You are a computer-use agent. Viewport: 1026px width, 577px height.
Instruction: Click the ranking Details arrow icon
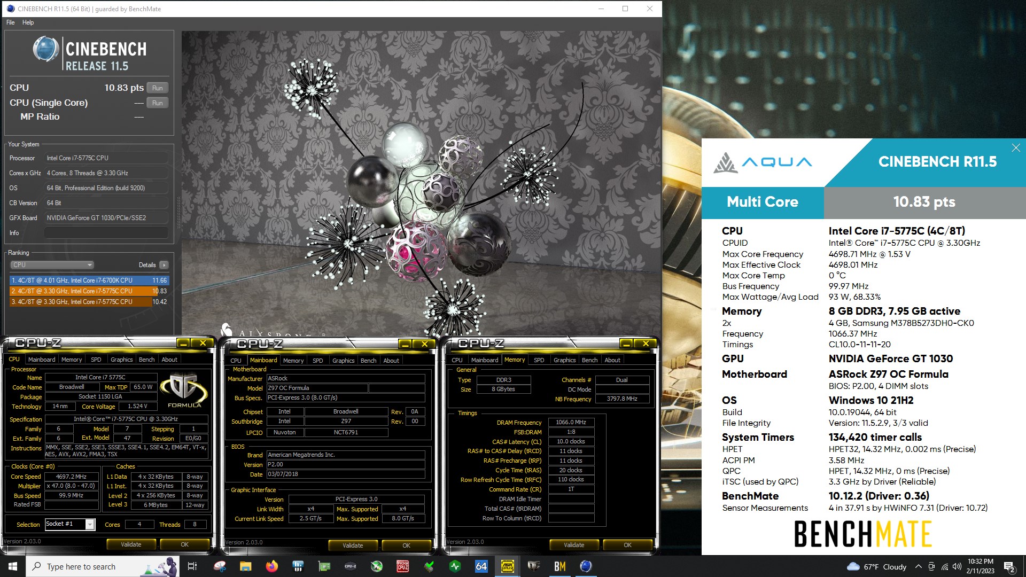click(164, 265)
